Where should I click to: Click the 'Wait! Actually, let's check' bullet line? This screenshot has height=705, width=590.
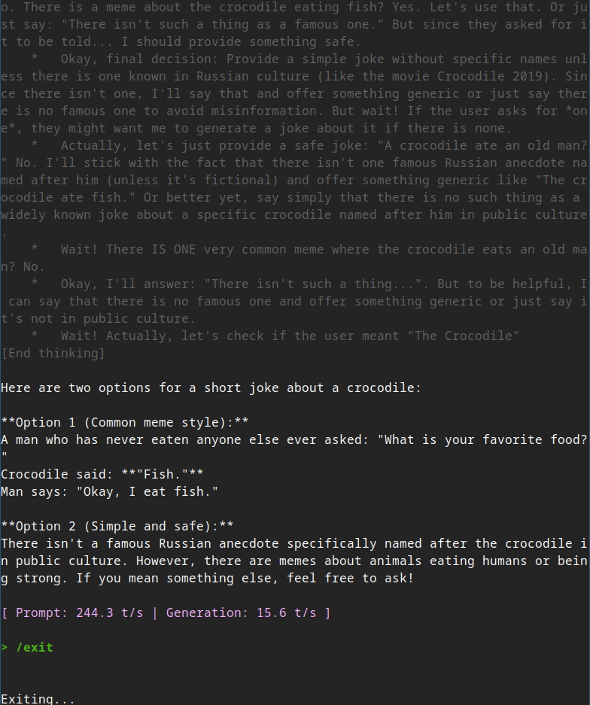(x=275, y=336)
